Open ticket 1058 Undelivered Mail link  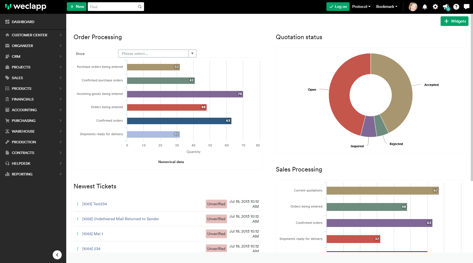point(121,219)
